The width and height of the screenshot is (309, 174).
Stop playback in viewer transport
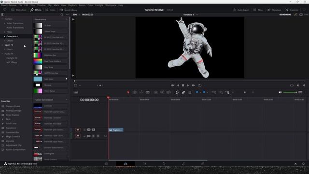pos(183,85)
